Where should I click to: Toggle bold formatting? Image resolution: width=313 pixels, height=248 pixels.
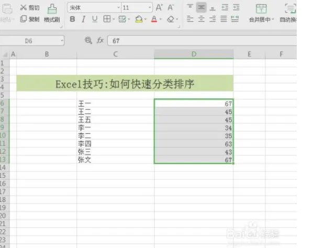(x=72, y=19)
